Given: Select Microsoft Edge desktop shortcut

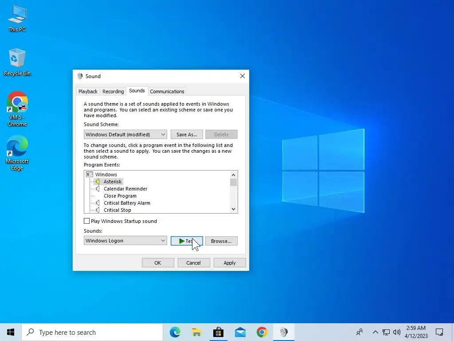Looking at the screenshot, I should (17, 153).
